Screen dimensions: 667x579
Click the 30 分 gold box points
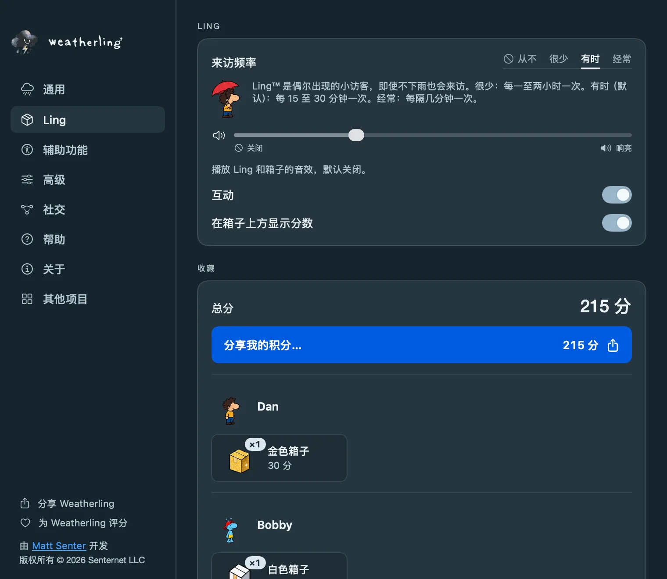click(280, 465)
